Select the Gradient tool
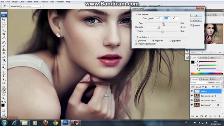Image resolution: width=224 pixels, height=126 pixels. tap(3, 60)
